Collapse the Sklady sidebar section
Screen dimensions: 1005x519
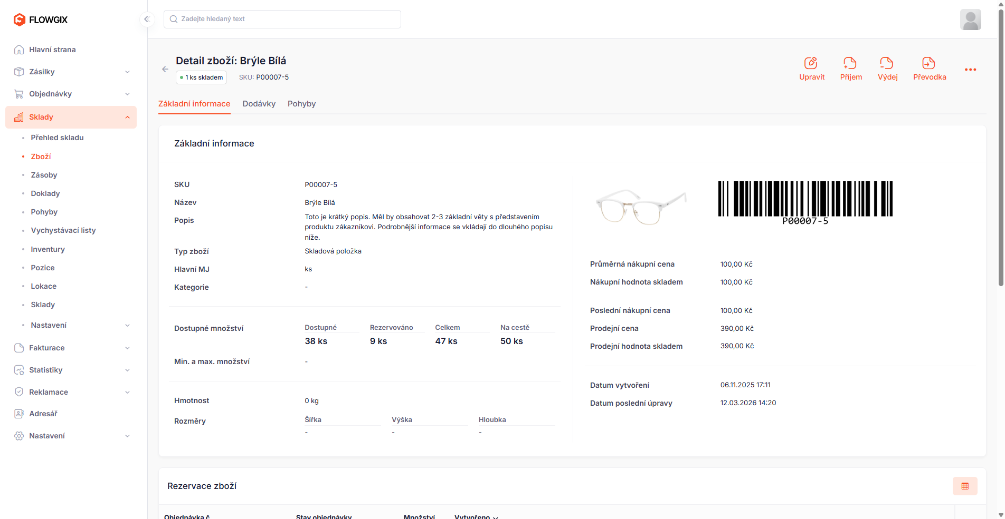[x=127, y=117]
